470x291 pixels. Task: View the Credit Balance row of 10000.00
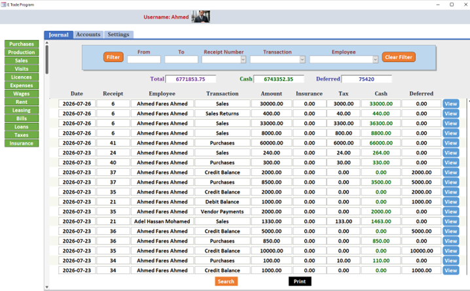(451, 251)
